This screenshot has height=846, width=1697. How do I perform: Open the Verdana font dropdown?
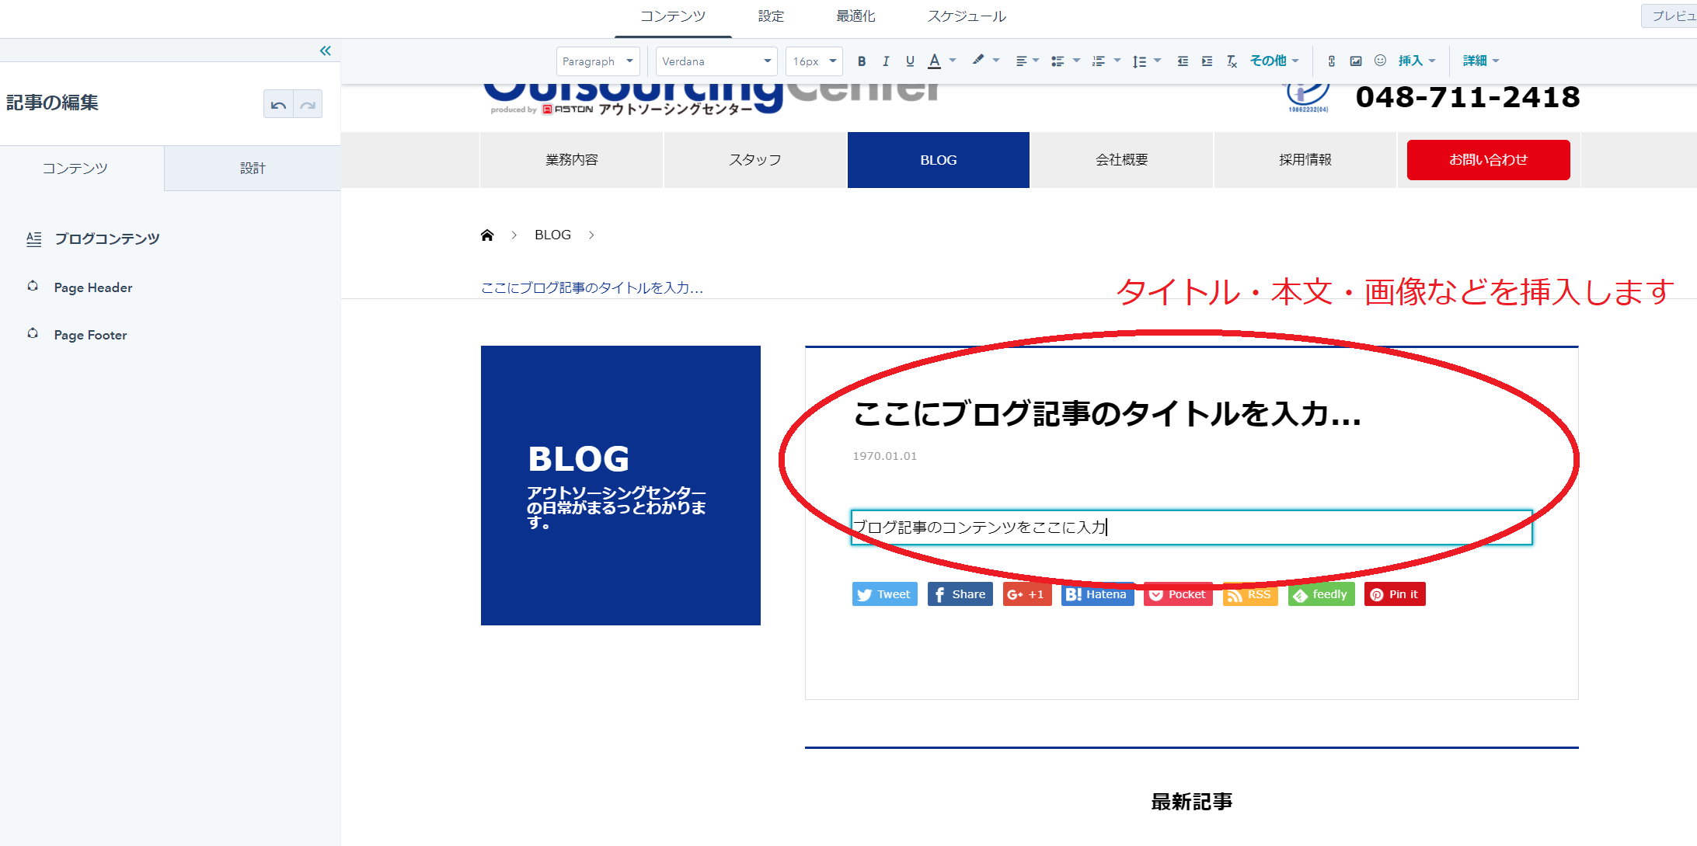click(716, 61)
